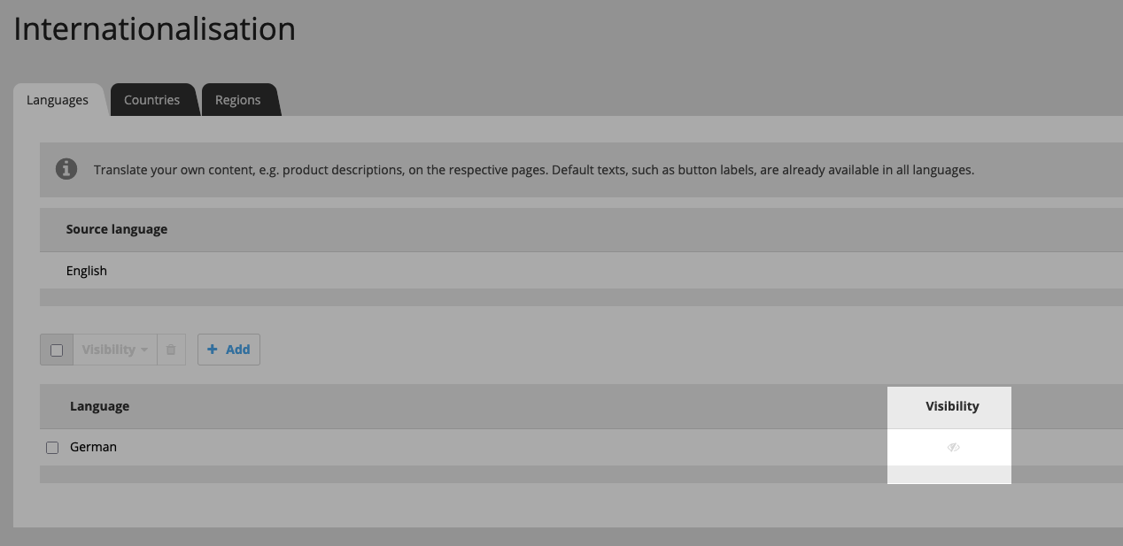Open the Regions tab
This screenshot has height=546, width=1123.
[x=237, y=100]
